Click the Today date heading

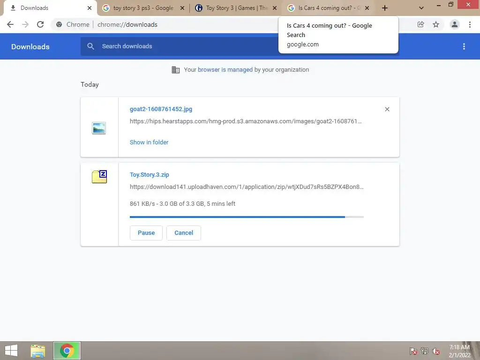tap(90, 85)
